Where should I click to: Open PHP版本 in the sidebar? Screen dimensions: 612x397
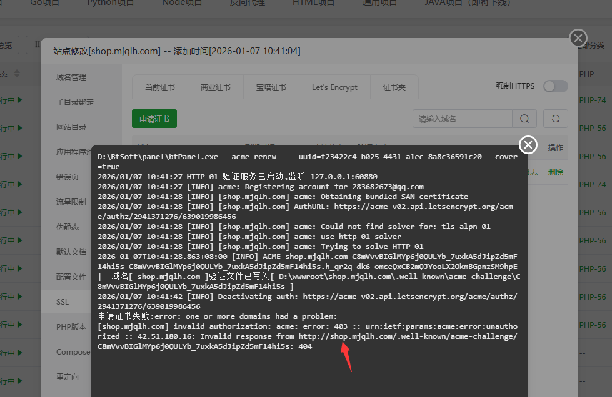click(71, 327)
